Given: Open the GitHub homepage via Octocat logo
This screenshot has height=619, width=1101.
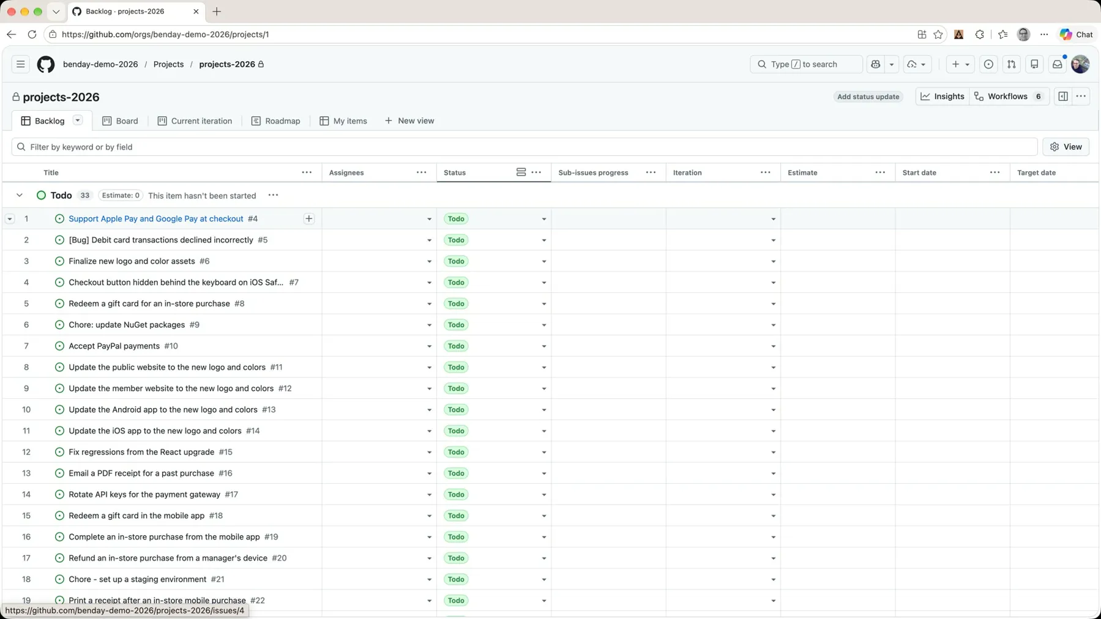Looking at the screenshot, I should (46, 64).
